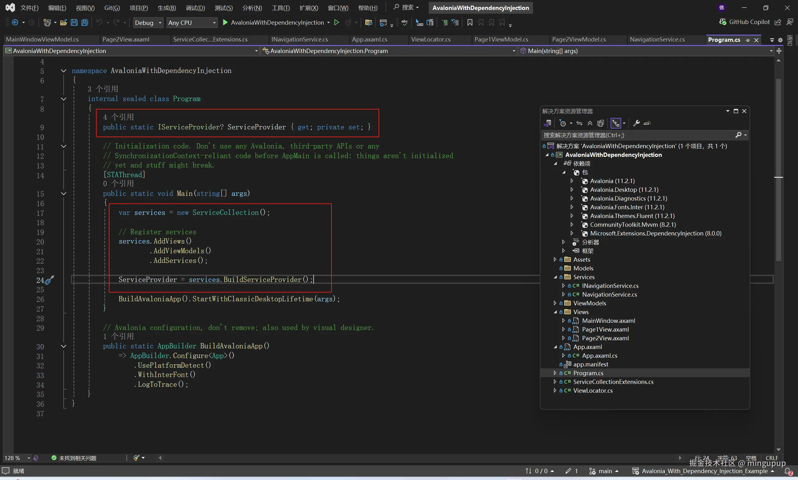Open the 调试(D) menu

(x=195, y=8)
